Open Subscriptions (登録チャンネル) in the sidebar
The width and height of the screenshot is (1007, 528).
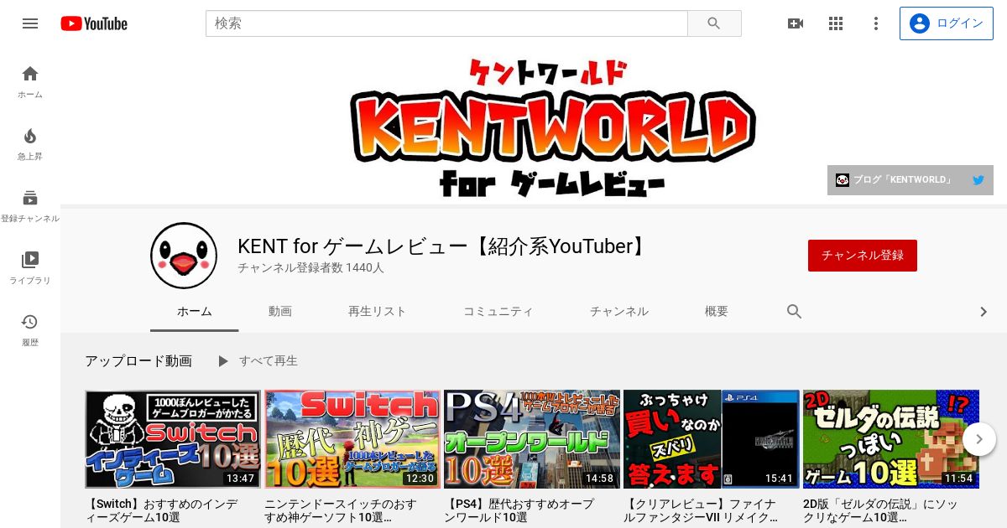(x=30, y=205)
